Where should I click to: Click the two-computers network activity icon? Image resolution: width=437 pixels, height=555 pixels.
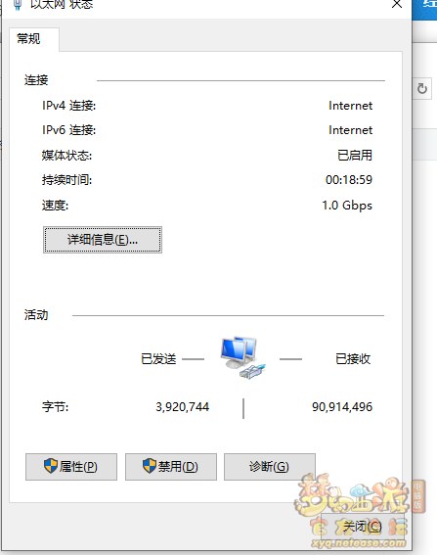point(242,357)
